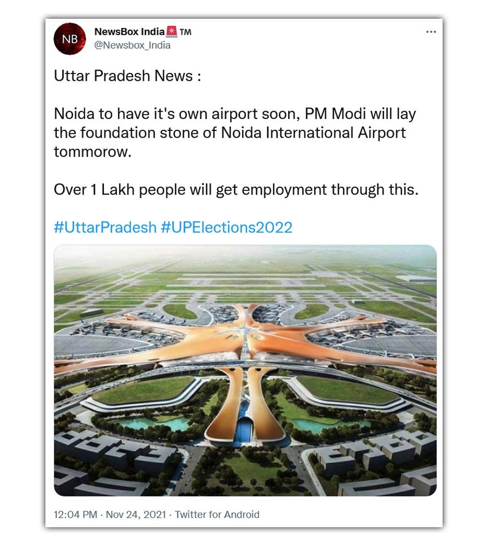488x546 pixels.
Task: Open the #UttarPradesh hashtag
Action: click(105, 227)
